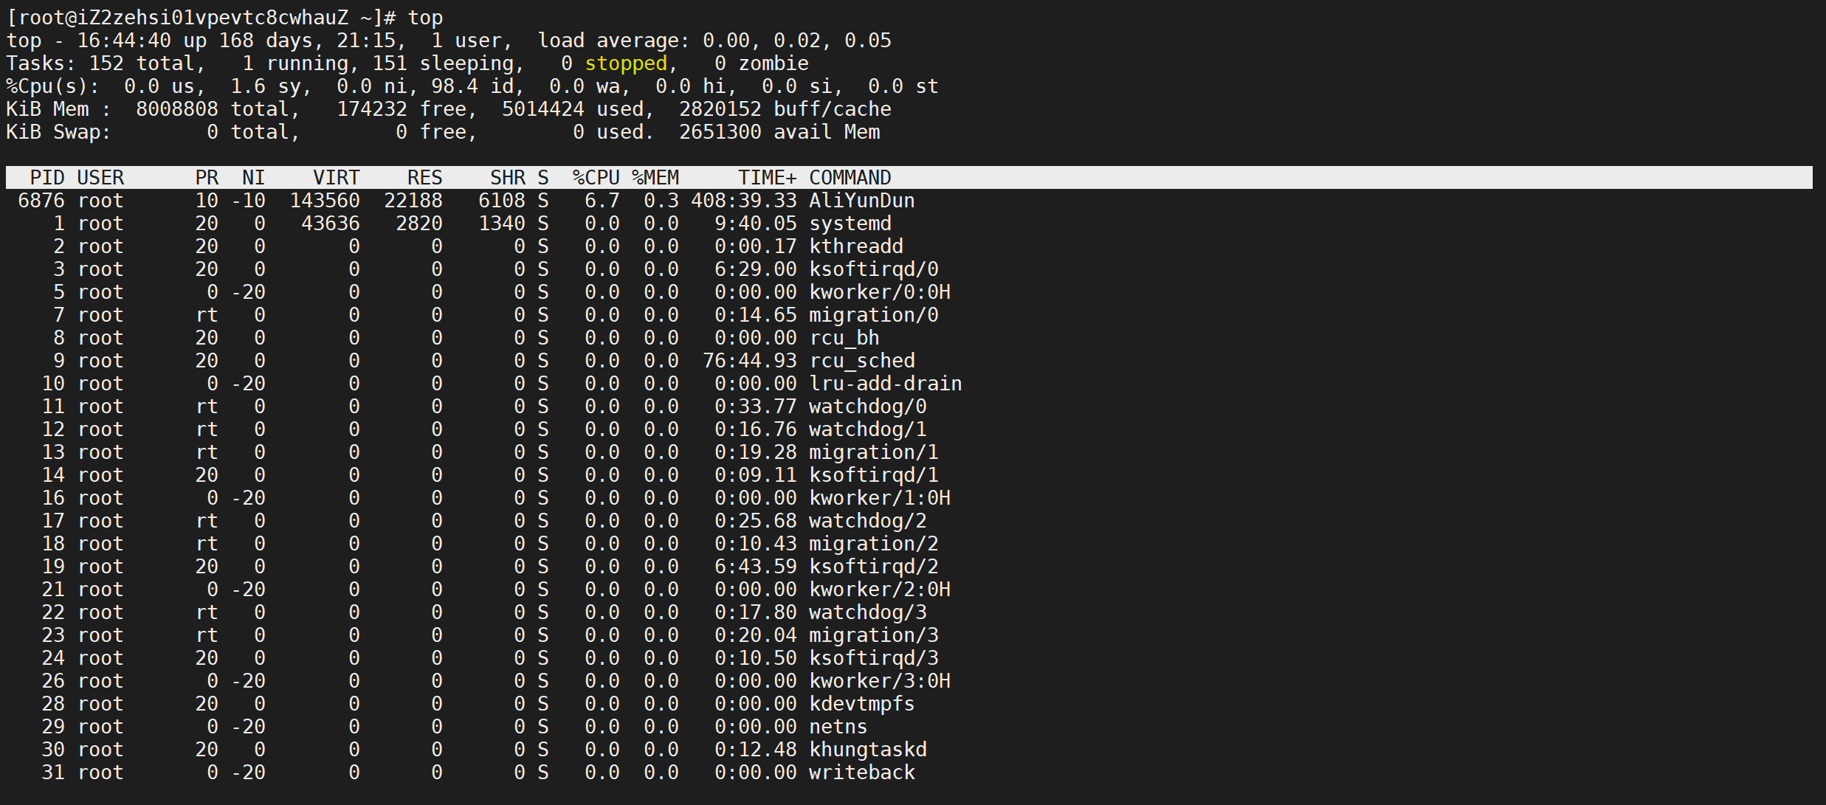Viewport: 1826px width, 805px height.
Task: Click the migration/2 process name
Action: (x=873, y=544)
